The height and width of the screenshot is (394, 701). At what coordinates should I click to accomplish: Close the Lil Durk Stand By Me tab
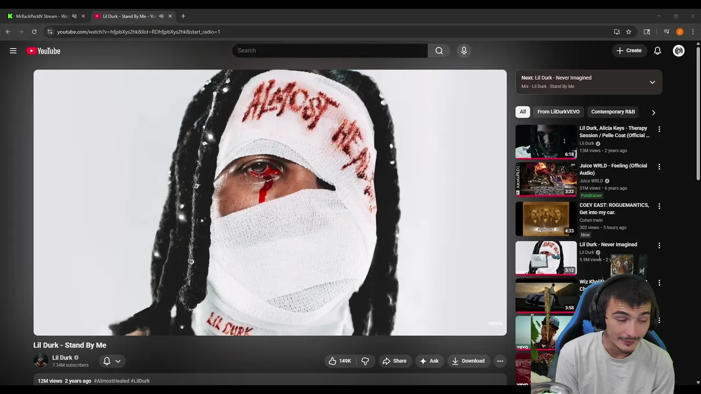point(170,16)
